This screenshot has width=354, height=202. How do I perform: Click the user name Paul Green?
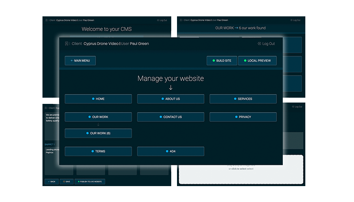pyautogui.click(x=139, y=44)
